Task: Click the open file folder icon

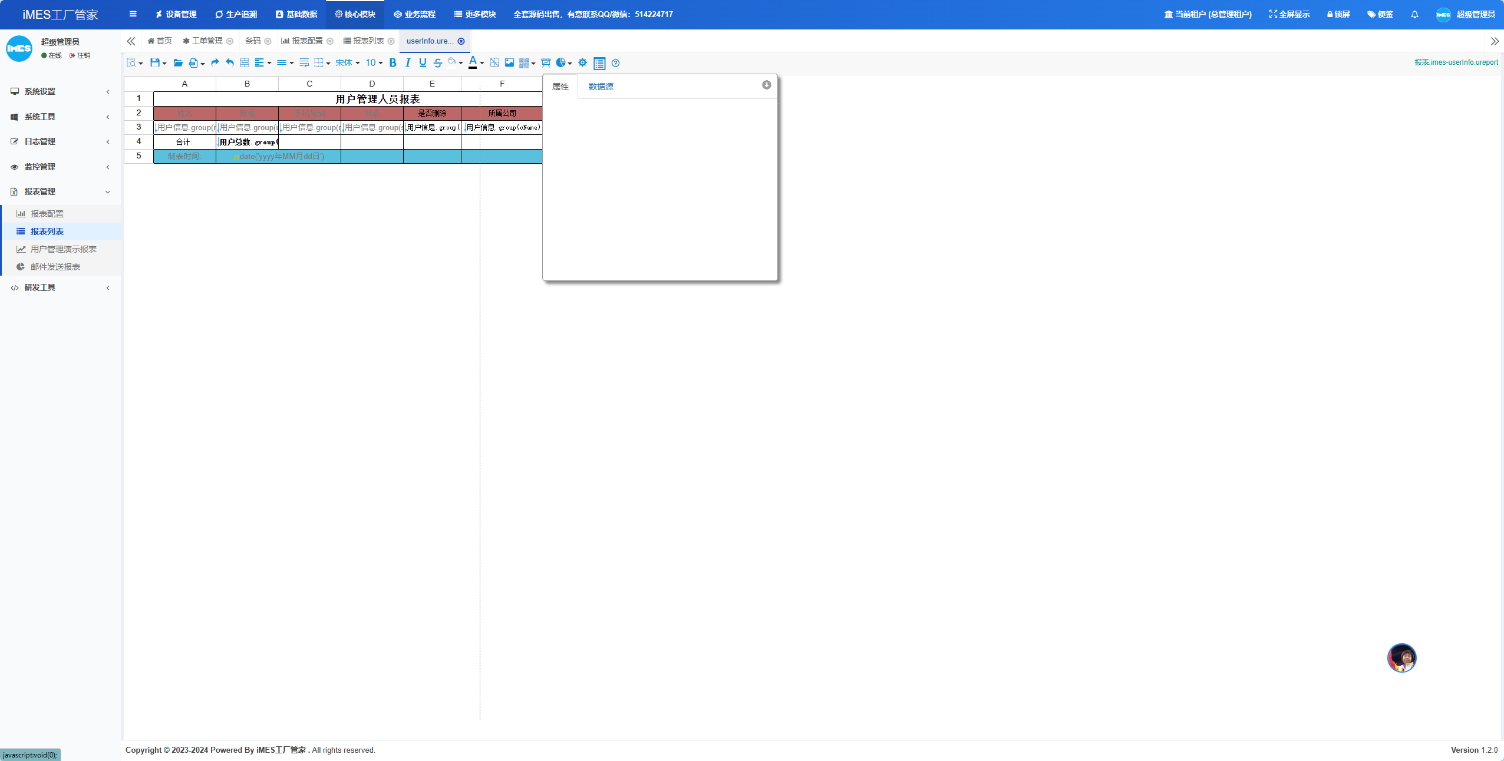Action: tap(177, 62)
